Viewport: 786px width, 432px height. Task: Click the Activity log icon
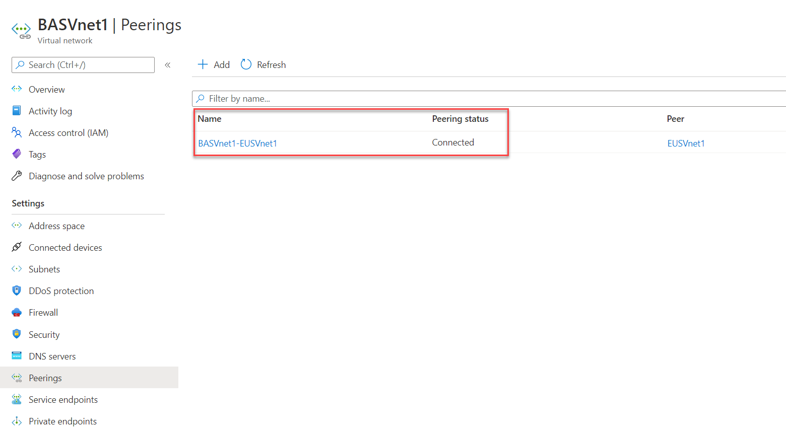17,111
